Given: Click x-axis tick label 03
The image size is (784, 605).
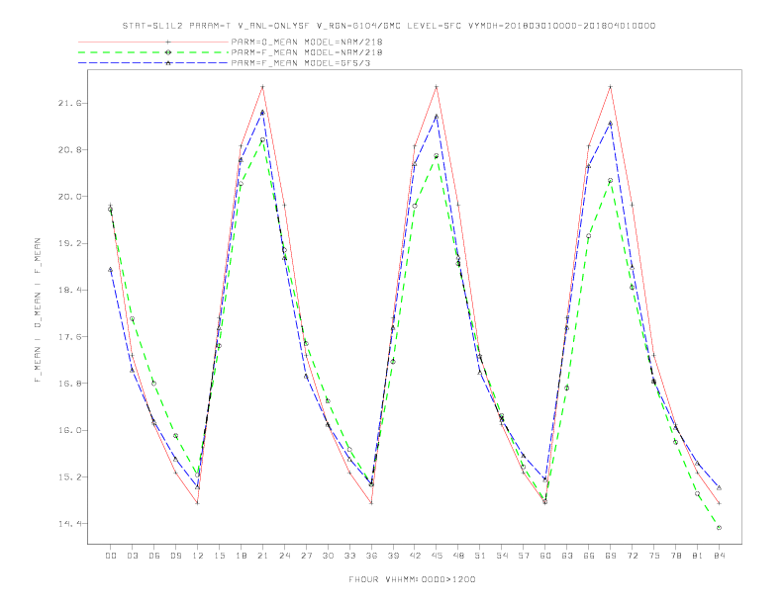Looking at the screenshot, I should tap(133, 556).
